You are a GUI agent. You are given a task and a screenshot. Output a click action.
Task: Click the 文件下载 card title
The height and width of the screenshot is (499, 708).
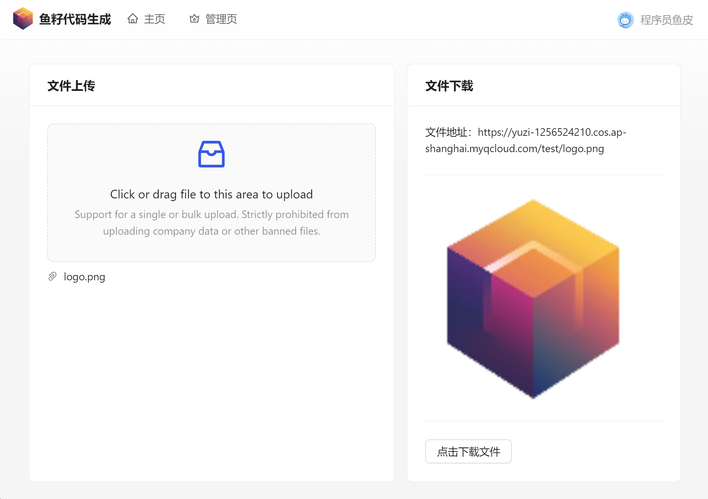(x=449, y=86)
